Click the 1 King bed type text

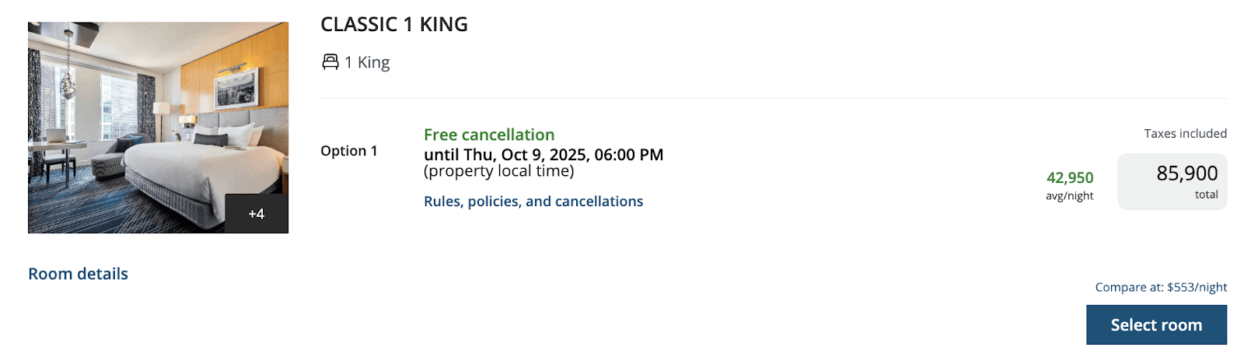point(367,62)
